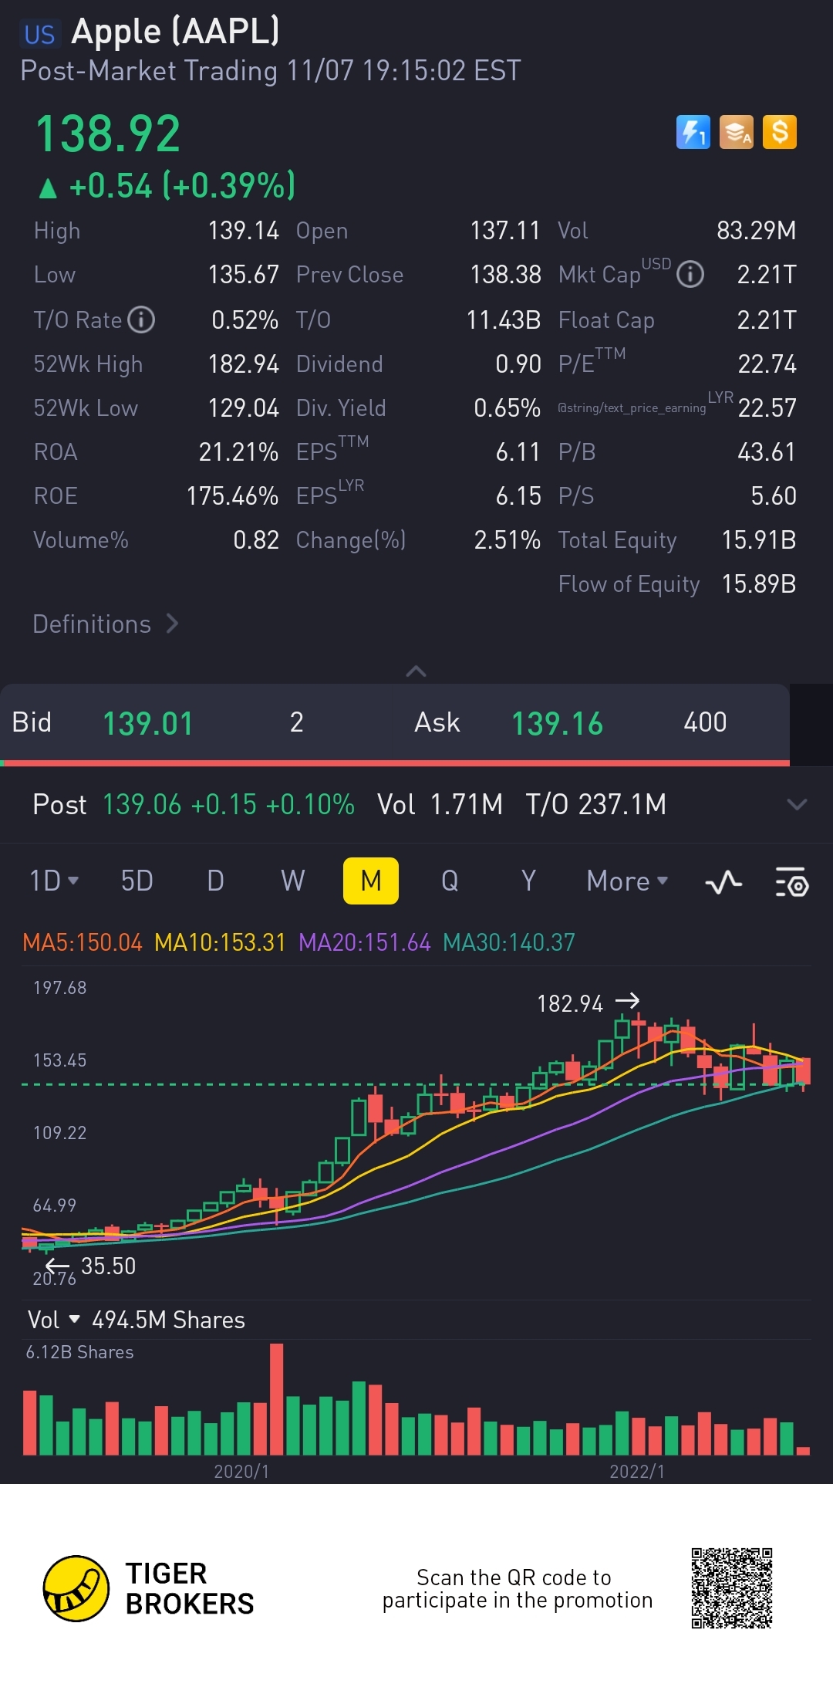Open the Definitions link
The height and width of the screenshot is (1694, 833).
(106, 624)
